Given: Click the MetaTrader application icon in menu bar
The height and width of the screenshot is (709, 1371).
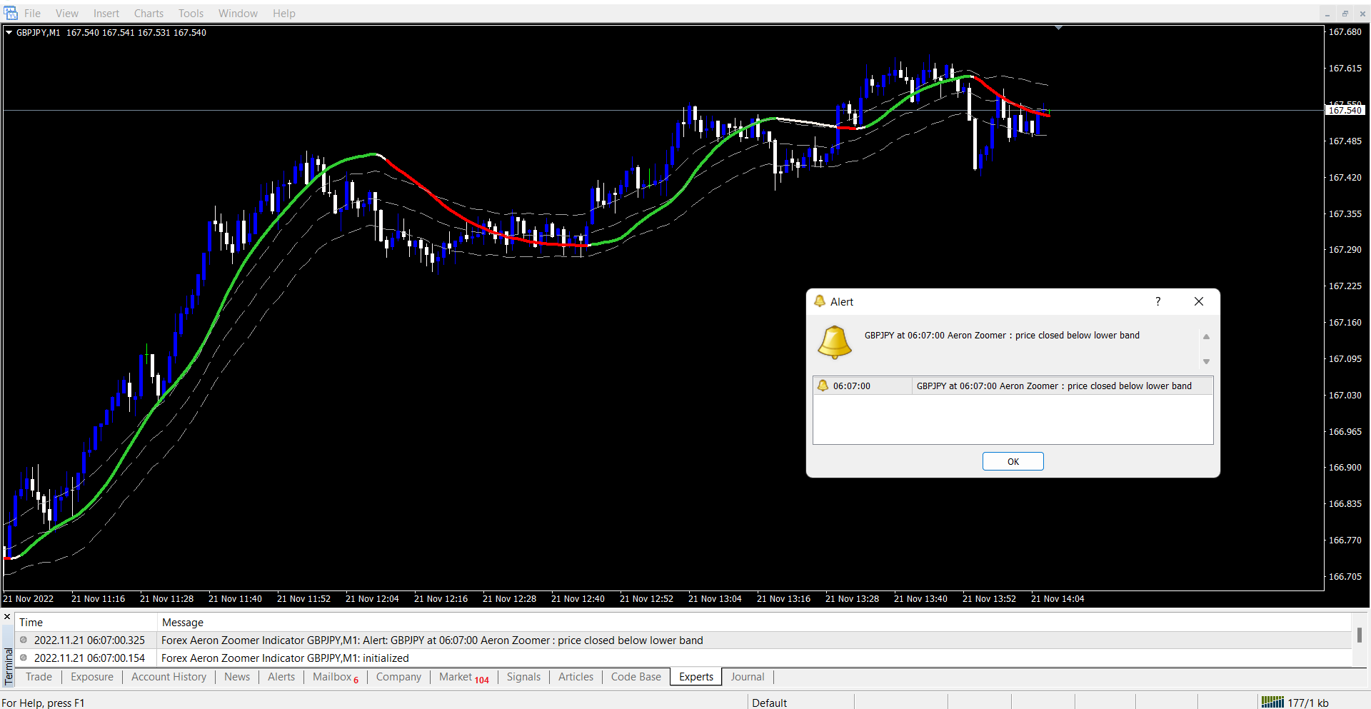Looking at the screenshot, I should click(11, 13).
